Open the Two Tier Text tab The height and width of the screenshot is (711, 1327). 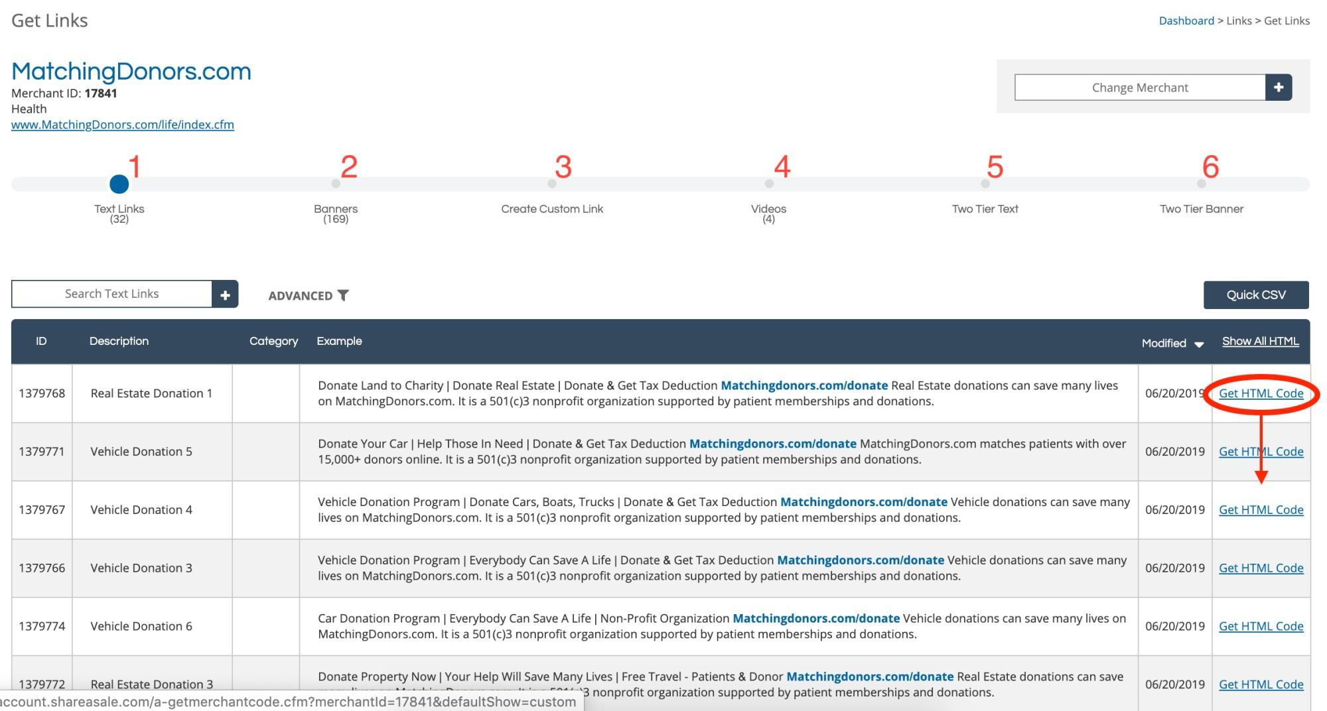tap(985, 209)
